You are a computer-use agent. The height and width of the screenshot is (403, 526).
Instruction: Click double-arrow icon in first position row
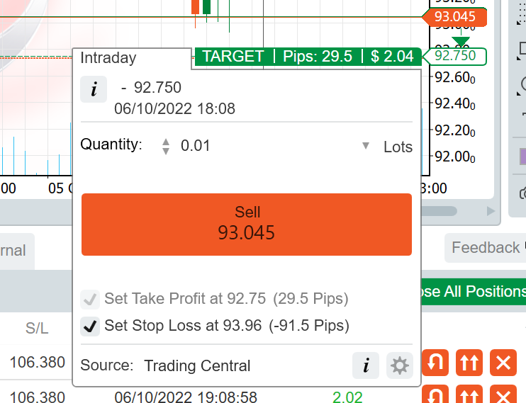[x=469, y=363]
